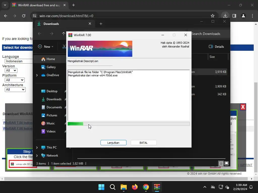
Task: Select This PC in Explorer sidebar
Action: [49, 148]
